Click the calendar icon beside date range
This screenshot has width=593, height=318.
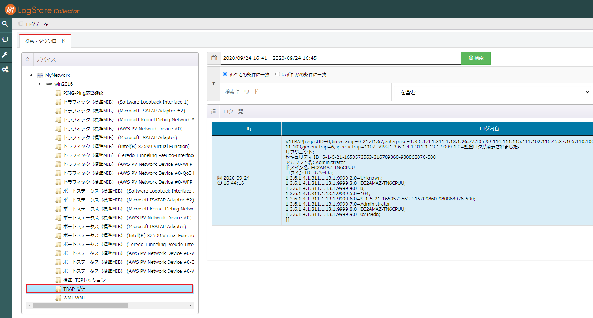pos(214,58)
